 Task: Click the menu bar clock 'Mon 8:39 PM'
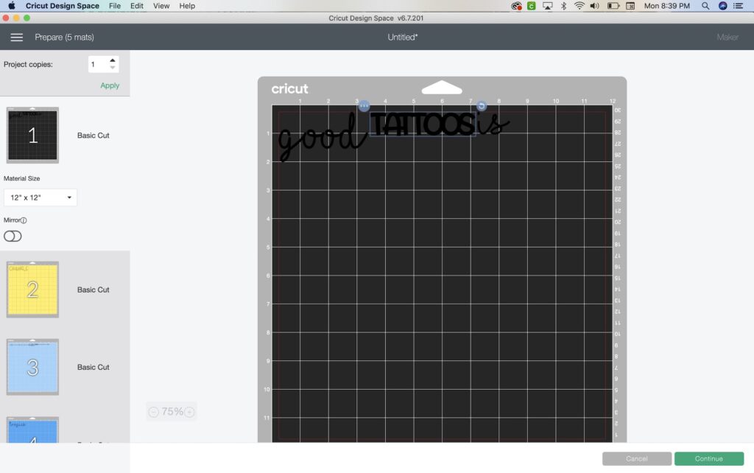coord(667,6)
